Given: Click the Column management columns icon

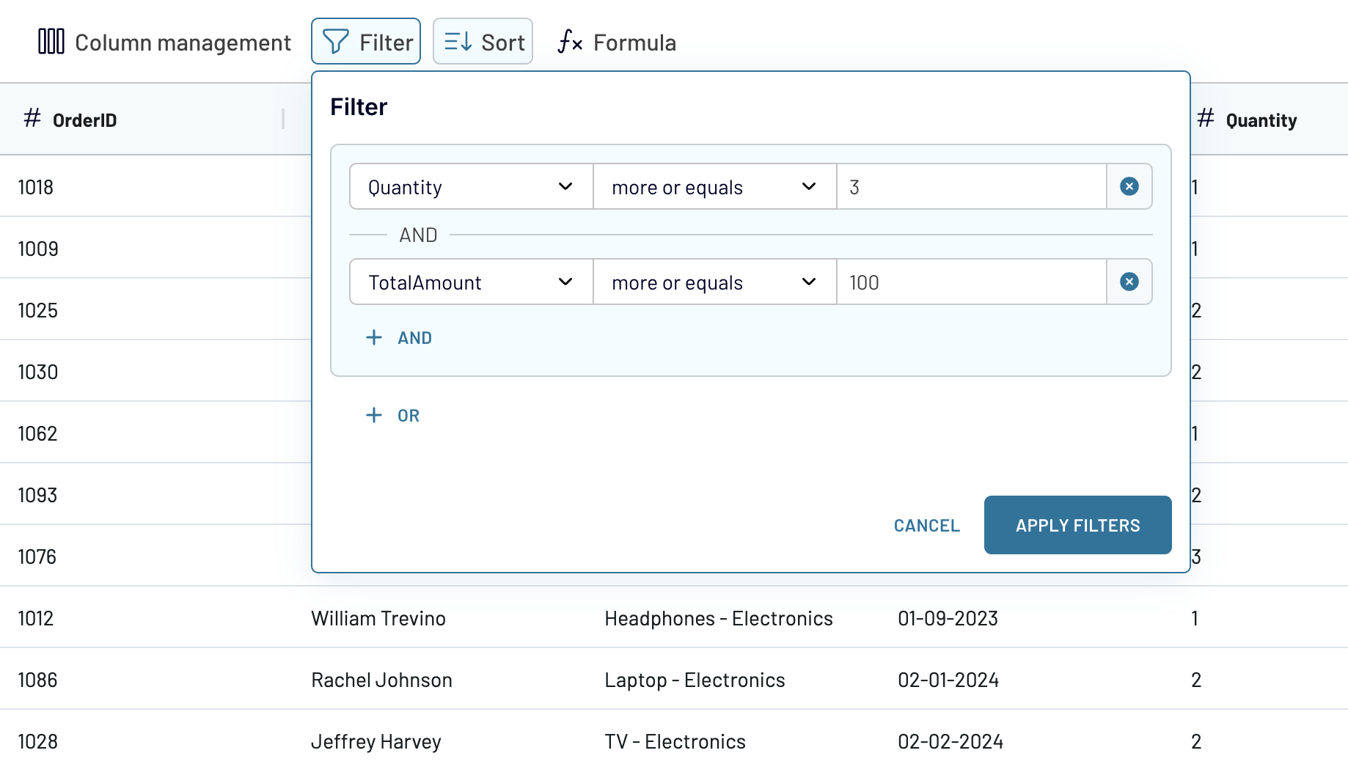Looking at the screenshot, I should pyautogui.click(x=51, y=42).
